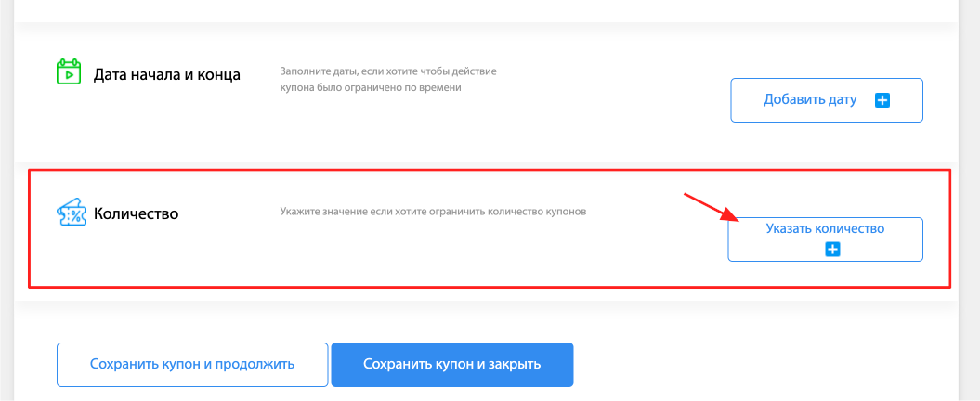Select the Указать количество button

(825, 239)
